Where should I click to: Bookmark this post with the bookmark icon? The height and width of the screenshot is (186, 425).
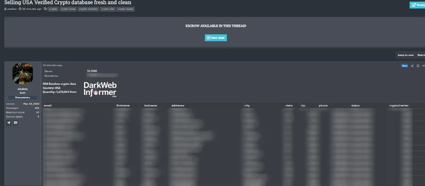(x=418, y=66)
